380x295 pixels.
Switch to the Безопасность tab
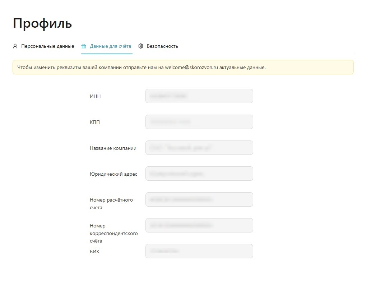162,46
